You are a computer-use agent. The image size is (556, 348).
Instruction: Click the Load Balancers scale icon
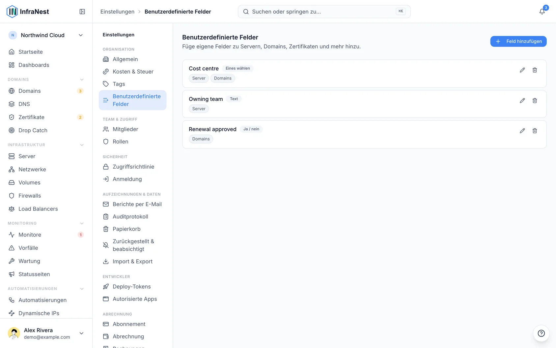point(12,209)
